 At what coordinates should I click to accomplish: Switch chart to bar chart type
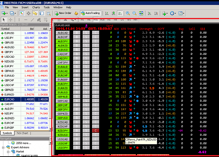[x=107, y=13]
